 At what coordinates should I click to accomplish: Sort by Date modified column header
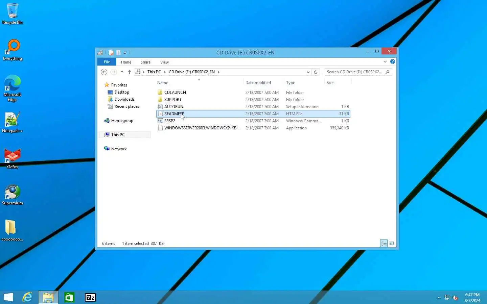click(x=263, y=83)
